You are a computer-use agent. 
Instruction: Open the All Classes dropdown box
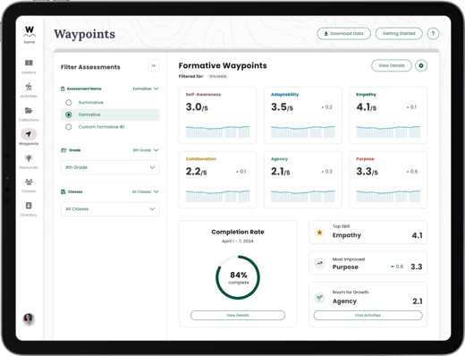[110, 209]
